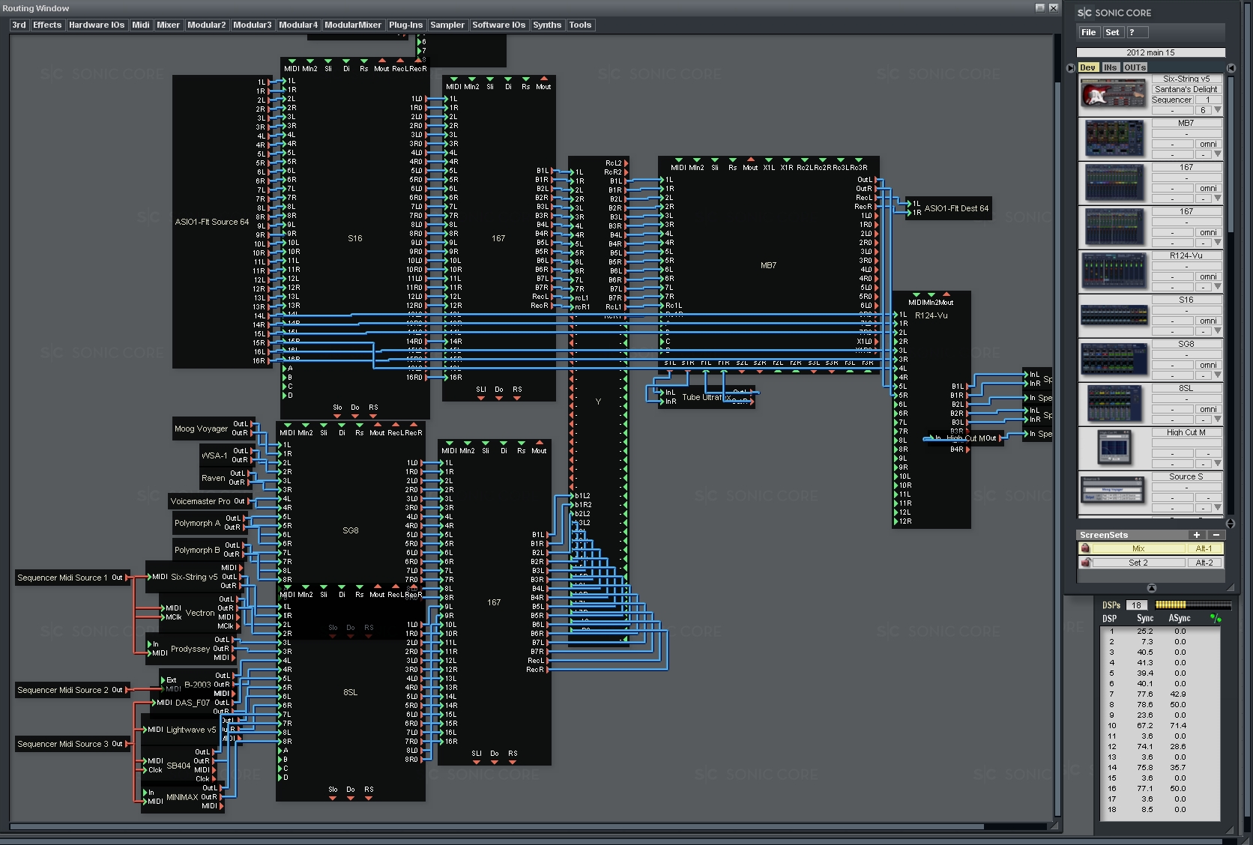Select the Polymorph A module
The height and width of the screenshot is (845, 1253).
(x=208, y=523)
